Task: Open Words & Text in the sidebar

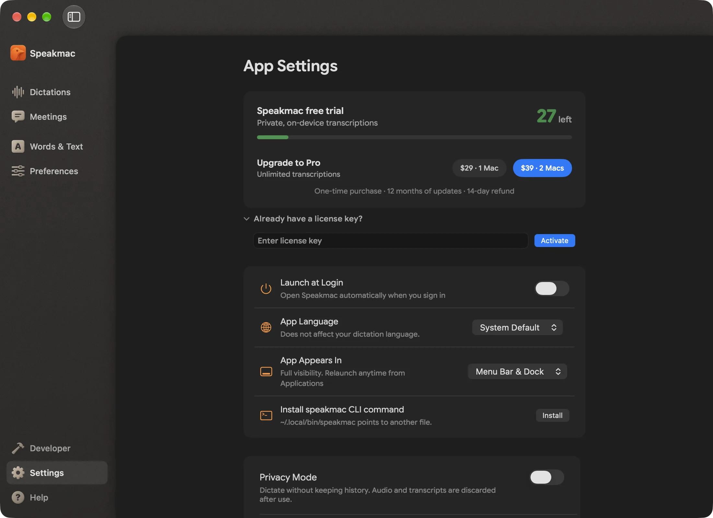Action: (57, 146)
